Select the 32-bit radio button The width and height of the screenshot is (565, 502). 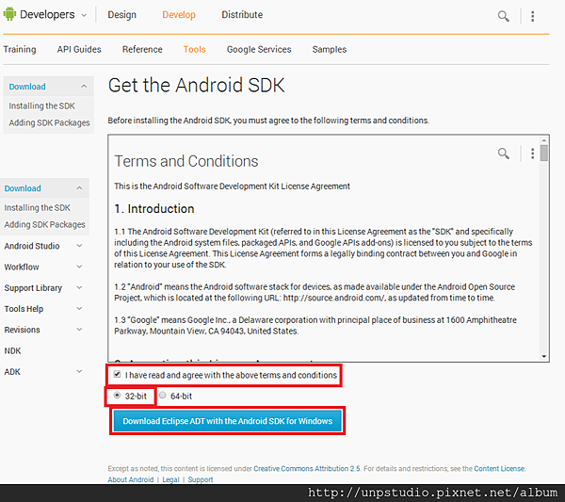pyautogui.click(x=117, y=396)
